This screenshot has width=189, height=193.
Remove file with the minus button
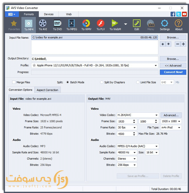click(x=178, y=44)
